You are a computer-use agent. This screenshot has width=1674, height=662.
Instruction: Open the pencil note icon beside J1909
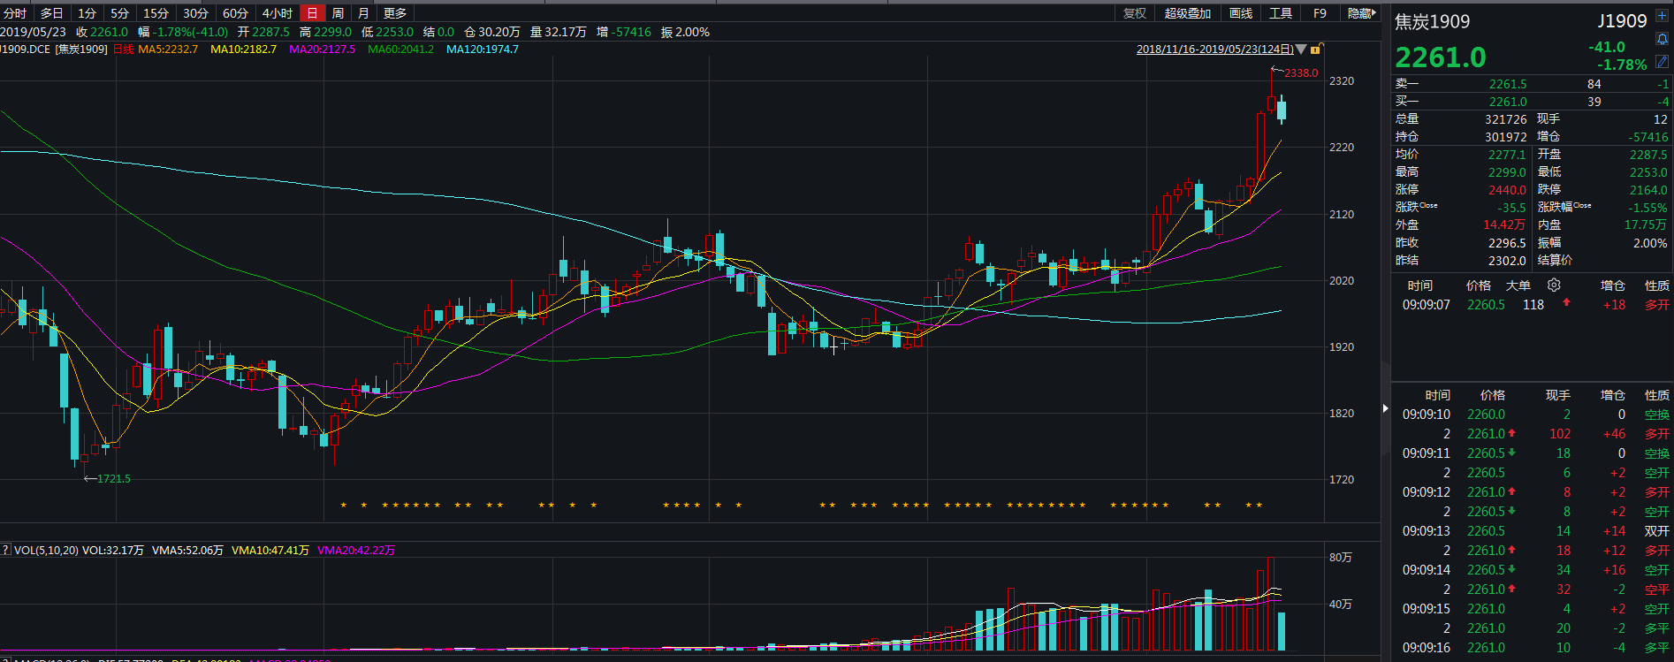pyautogui.click(x=1663, y=61)
